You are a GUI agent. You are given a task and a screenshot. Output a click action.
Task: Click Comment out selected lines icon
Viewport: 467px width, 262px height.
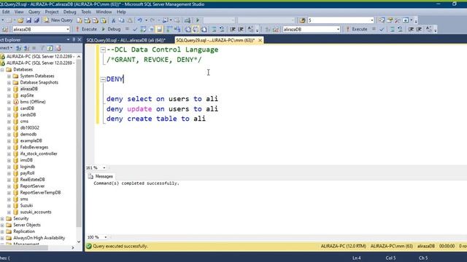[214, 29]
